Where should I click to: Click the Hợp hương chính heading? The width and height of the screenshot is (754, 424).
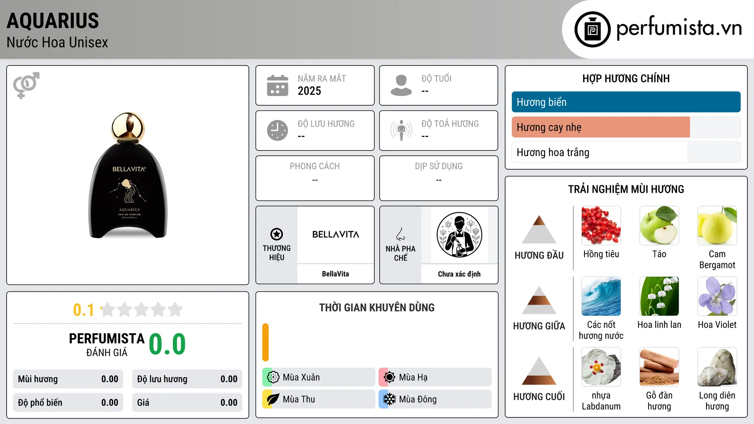[x=626, y=78]
